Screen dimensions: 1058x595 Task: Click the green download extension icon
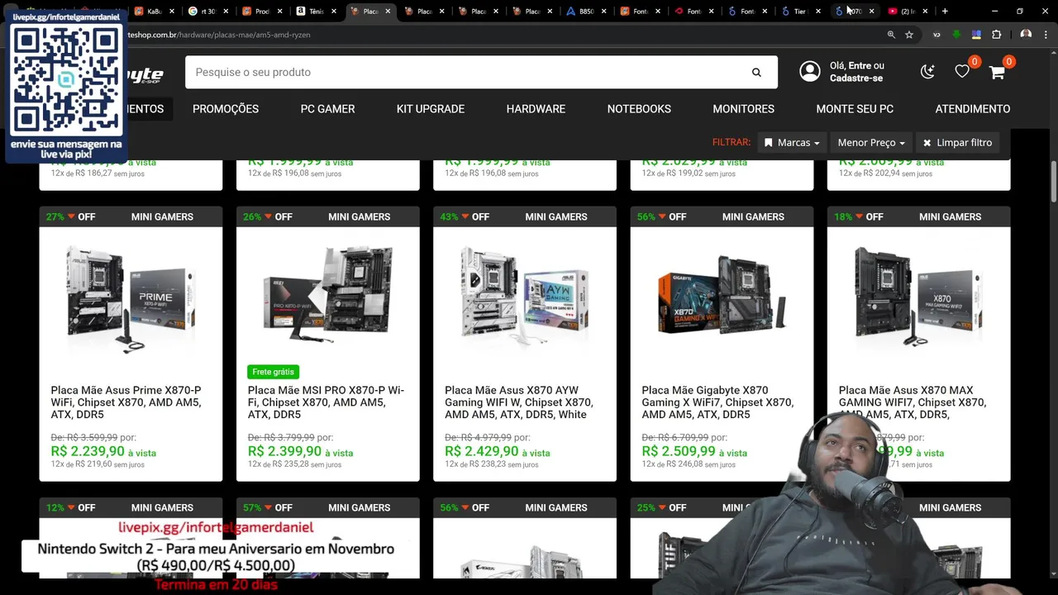click(x=956, y=35)
